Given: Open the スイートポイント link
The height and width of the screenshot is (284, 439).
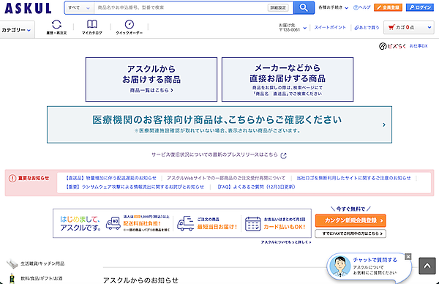Looking at the screenshot, I should click(x=330, y=27).
